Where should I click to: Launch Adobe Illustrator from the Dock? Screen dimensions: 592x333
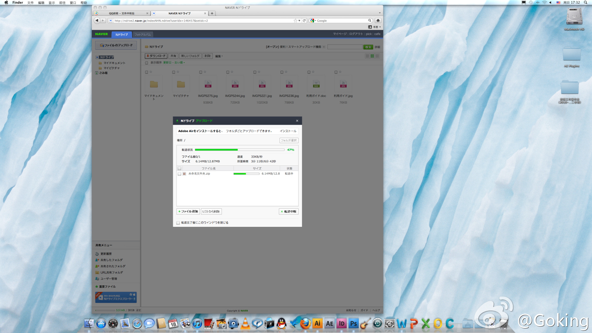[317, 324]
